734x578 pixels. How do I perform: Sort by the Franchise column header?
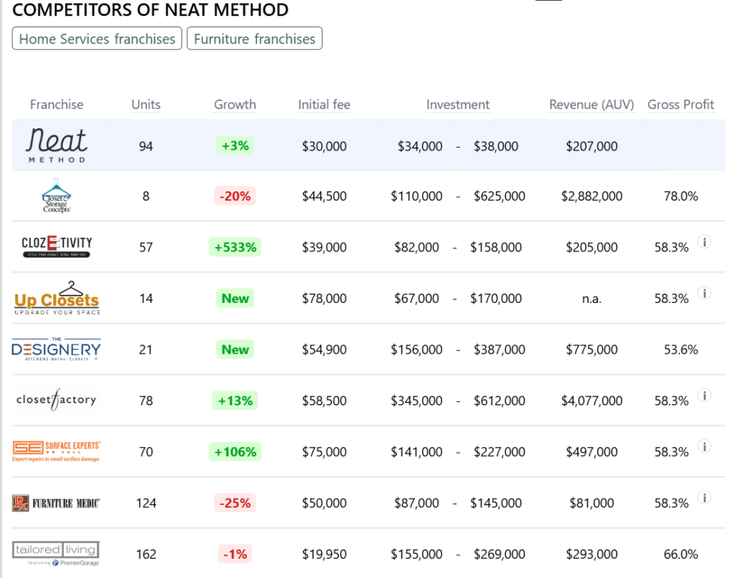pos(57,105)
